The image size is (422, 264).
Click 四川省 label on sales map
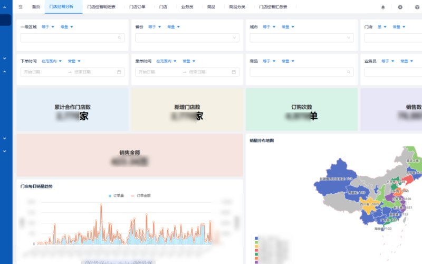[369, 204]
